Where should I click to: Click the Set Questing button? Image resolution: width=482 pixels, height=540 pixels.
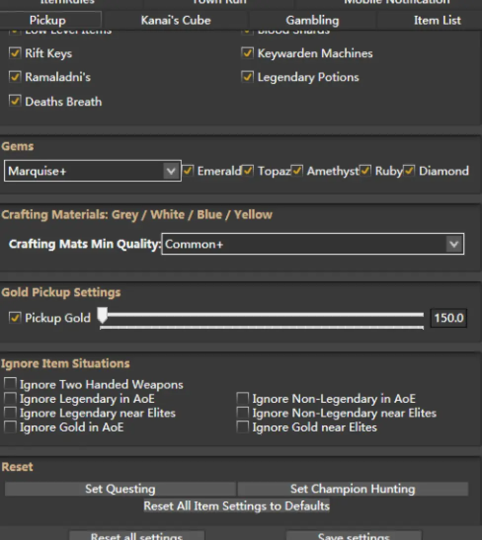point(120,489)
